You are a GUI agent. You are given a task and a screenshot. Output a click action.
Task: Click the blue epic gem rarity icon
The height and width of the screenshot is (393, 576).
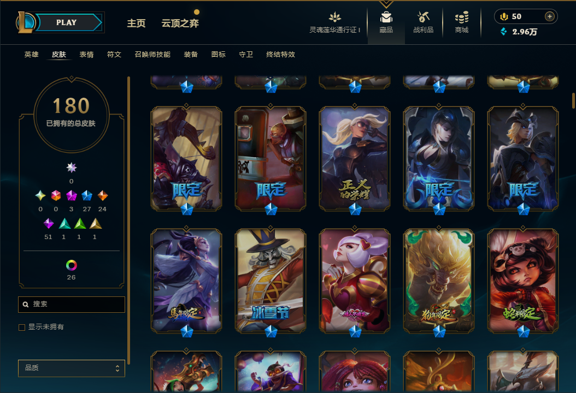87,195
